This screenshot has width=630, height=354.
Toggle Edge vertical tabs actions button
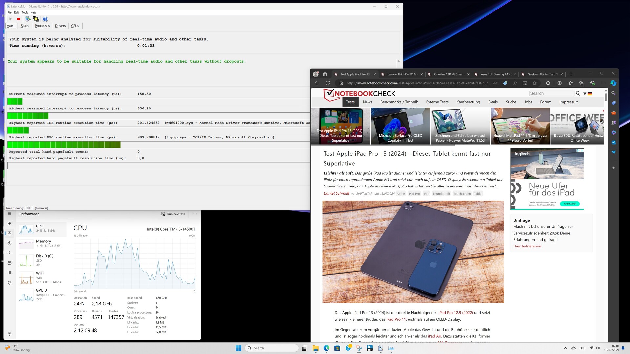coord(325,74)
